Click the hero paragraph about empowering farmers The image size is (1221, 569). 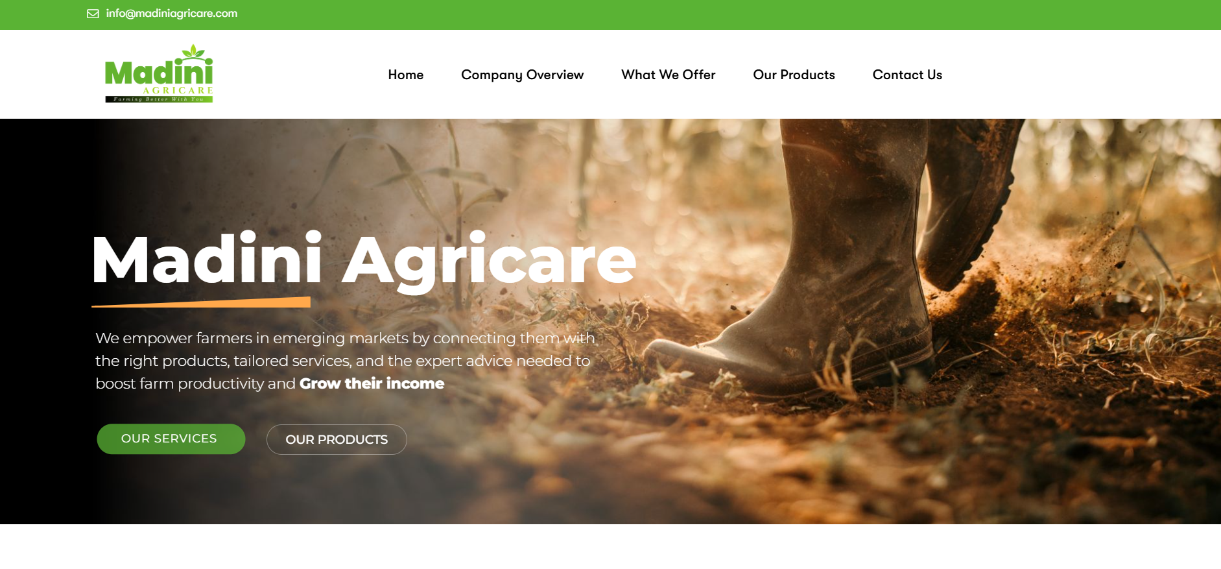point(345,361)
